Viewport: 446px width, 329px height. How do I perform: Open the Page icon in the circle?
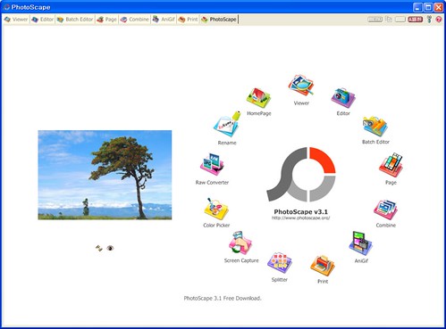pos(391,165)
